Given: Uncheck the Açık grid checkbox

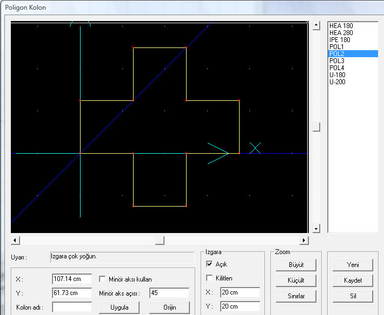Looking at the screenshot, I should [x=209, y=264].
